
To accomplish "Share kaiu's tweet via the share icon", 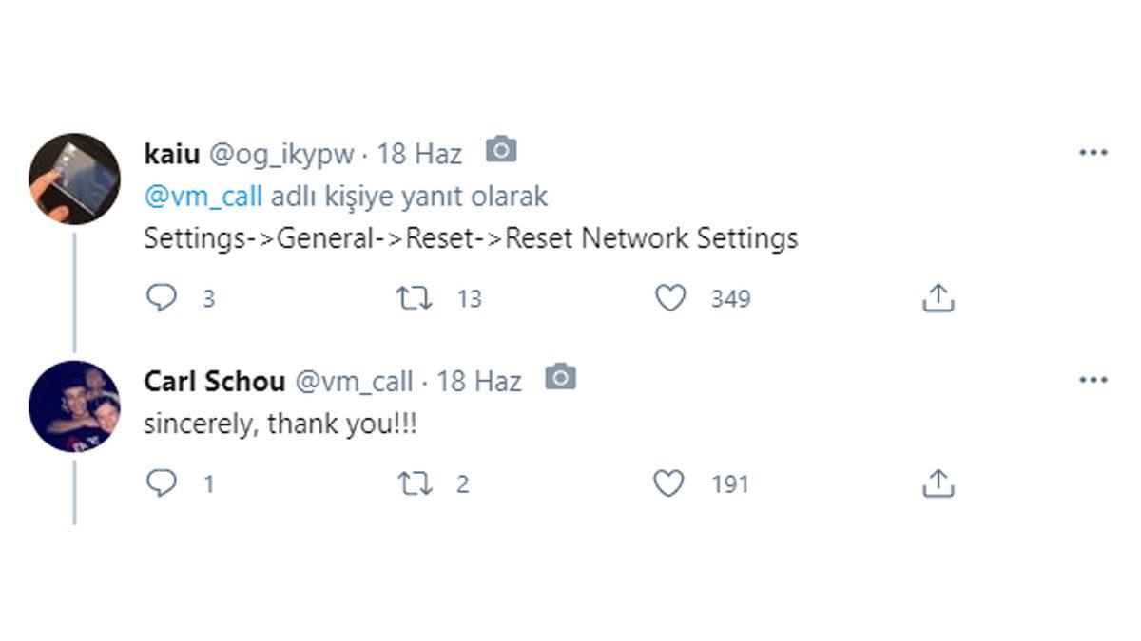I will click(940, 297).
